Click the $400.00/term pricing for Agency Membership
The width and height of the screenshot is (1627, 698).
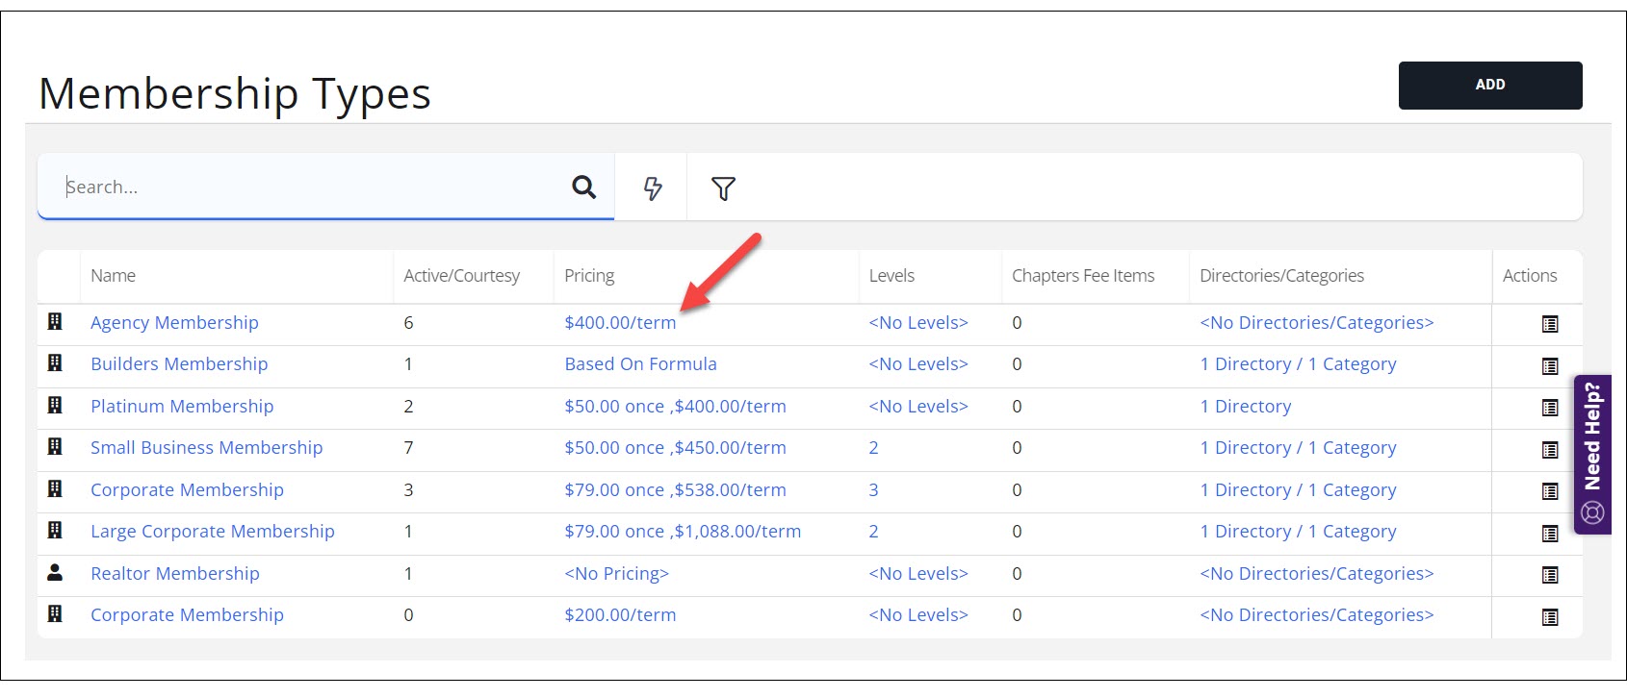(x=620, y=323)
